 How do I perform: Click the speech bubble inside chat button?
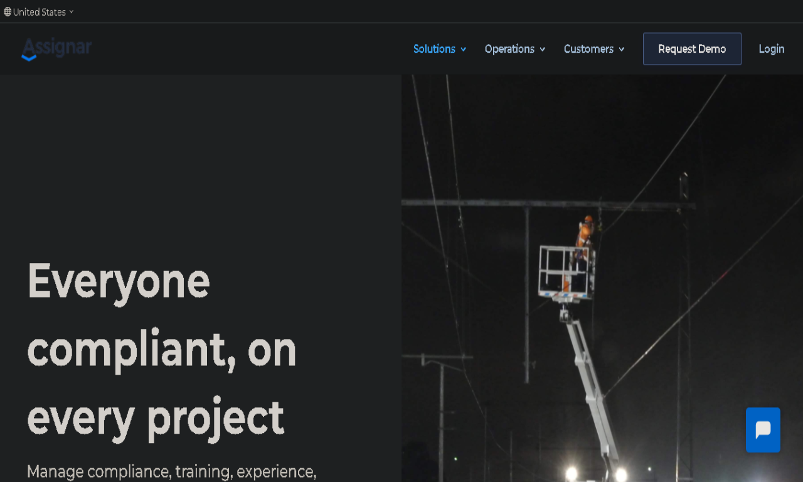coord(763,430)
